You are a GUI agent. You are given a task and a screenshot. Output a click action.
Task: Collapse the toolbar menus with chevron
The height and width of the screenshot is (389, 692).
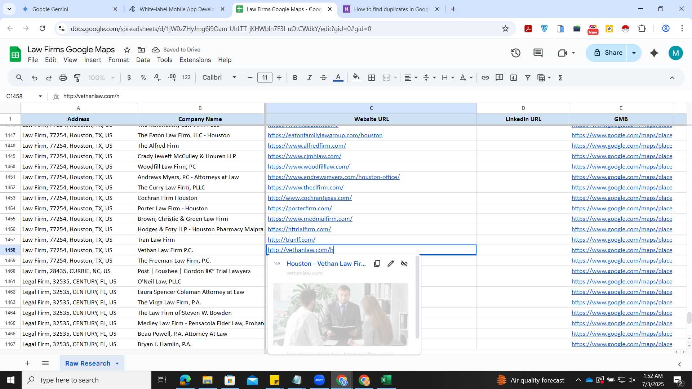[672, 77]
